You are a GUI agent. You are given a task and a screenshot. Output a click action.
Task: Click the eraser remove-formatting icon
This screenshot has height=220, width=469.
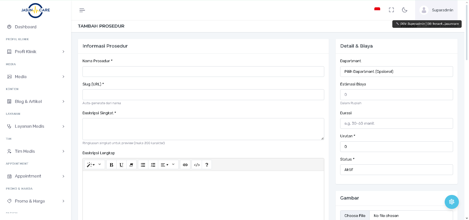click(131, 165)
